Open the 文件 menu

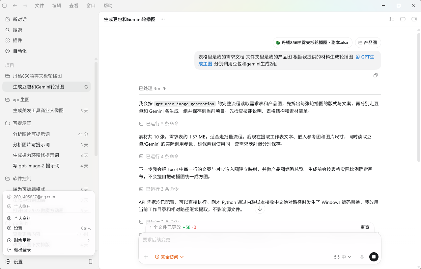[40, 6]
